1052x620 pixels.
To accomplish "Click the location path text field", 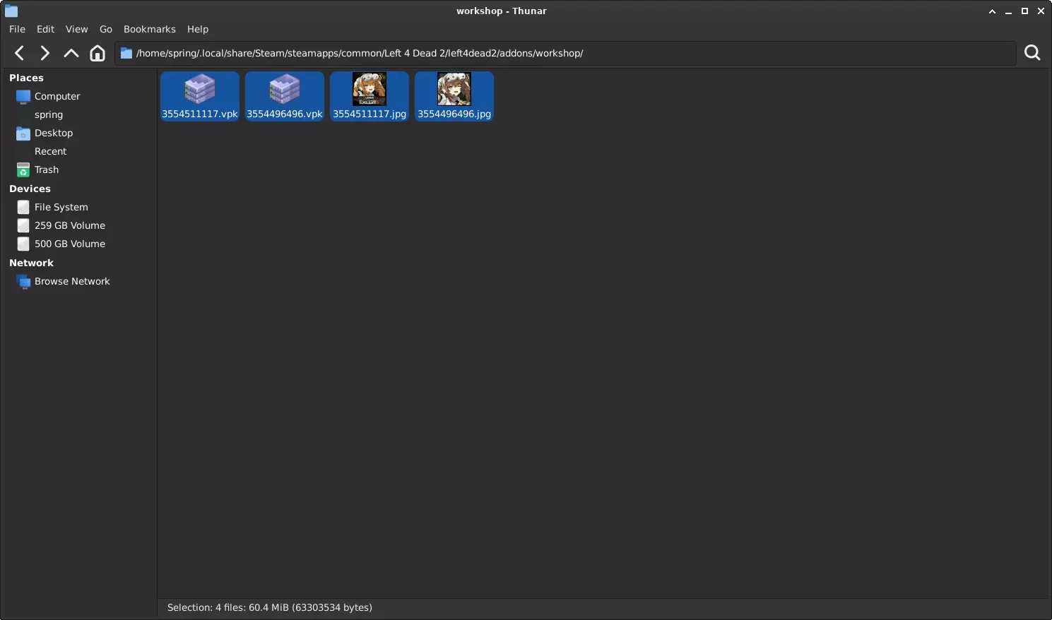I will click(565, 53).
